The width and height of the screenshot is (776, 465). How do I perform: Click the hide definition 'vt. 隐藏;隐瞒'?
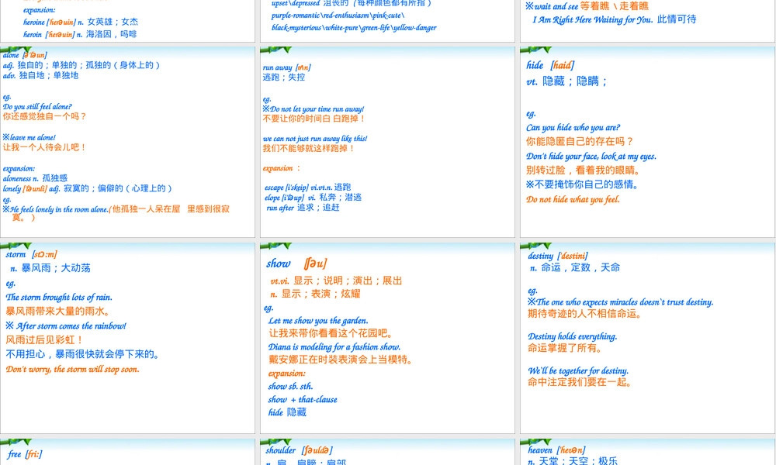tap(566, 81)
